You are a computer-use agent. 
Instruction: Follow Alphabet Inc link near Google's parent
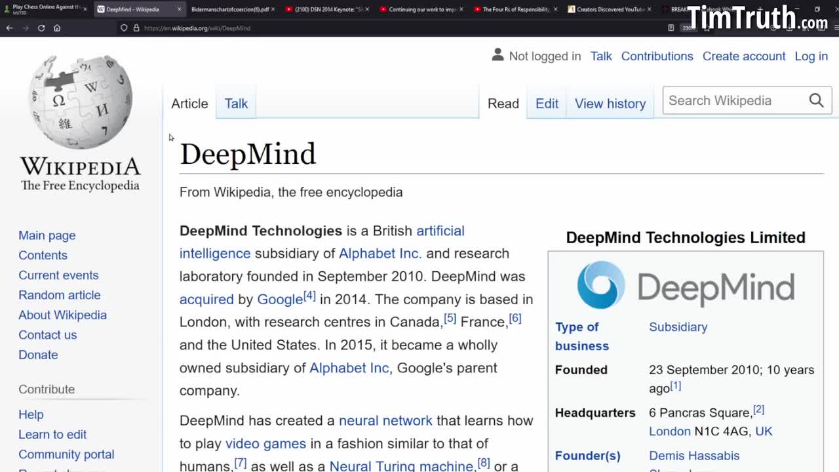tap(349, 368)
